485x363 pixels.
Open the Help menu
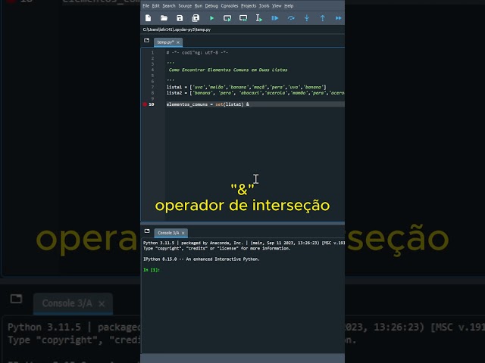[289, 6]
